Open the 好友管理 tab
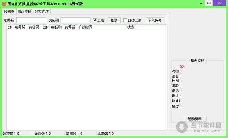 point(42,11)
